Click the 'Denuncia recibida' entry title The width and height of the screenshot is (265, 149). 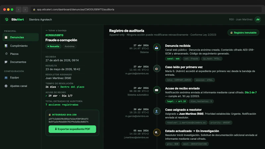(x=178, y=46)
